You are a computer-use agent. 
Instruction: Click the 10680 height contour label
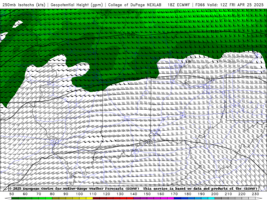[x=148, y=142]
